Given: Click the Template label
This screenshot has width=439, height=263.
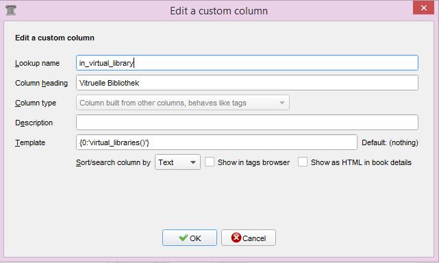Looking at the screenshot, I should (x=30, y=142).
